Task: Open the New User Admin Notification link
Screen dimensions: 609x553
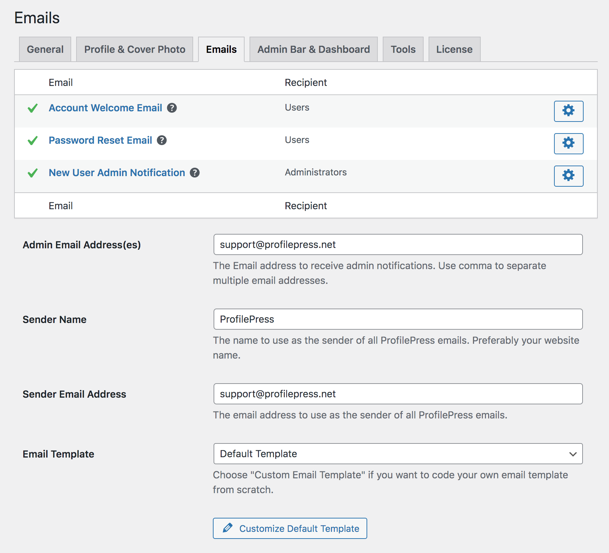Action: pyautogui.click(x=117, y=173)
